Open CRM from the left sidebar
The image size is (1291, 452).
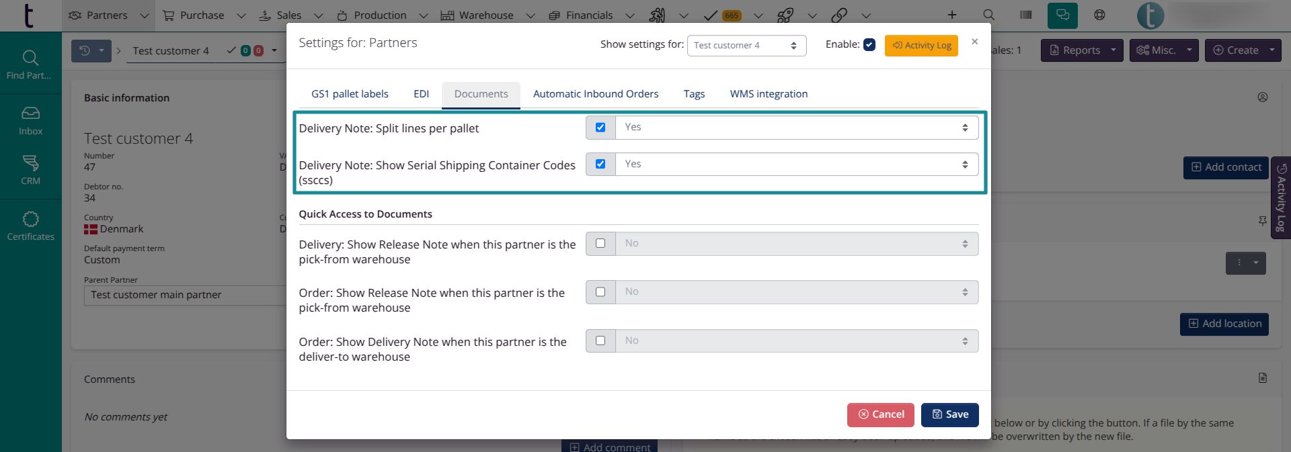(30, 170)
